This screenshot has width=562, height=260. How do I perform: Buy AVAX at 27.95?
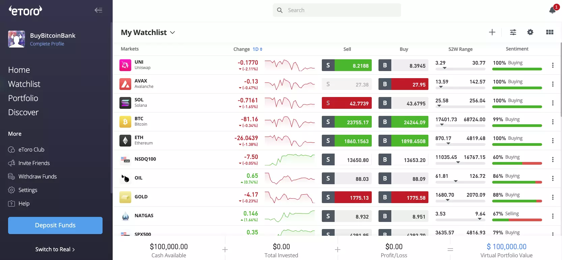click(403, 84)
